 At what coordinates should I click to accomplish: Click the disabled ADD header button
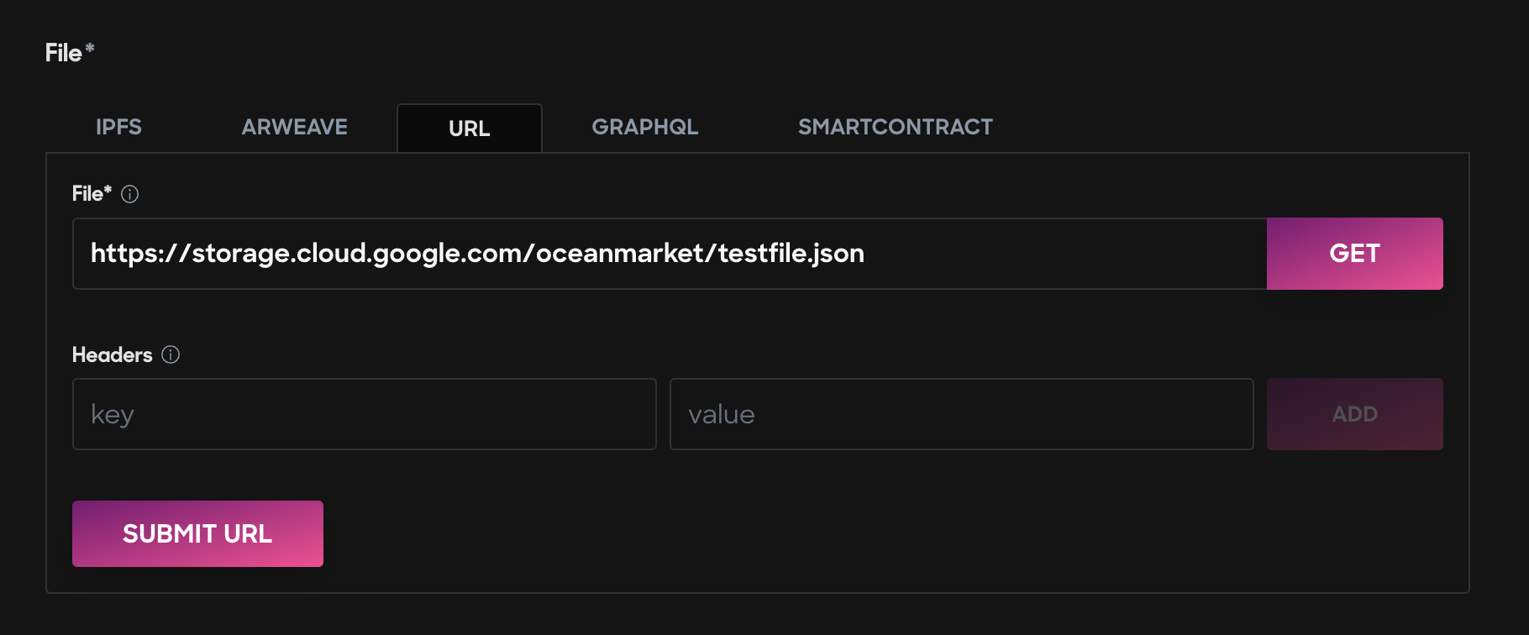coord(1354,414)
